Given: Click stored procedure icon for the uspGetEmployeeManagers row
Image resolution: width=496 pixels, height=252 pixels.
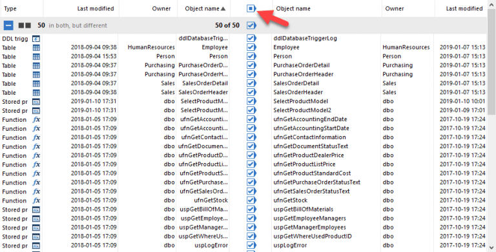Looking at the screenshot, I should [x=36, y=219].
